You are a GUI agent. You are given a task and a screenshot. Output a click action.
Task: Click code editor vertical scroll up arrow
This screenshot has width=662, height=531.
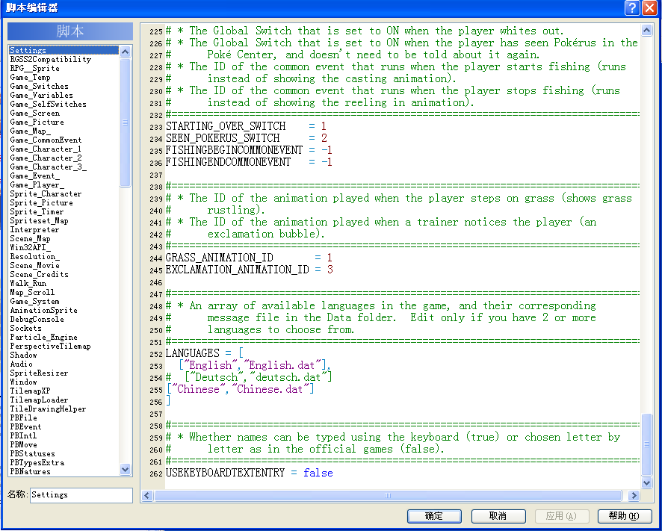click(x=647, y=30)
